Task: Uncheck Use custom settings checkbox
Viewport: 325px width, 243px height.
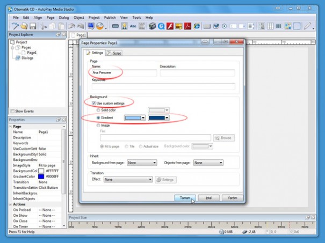Action: tap(94, 103)
